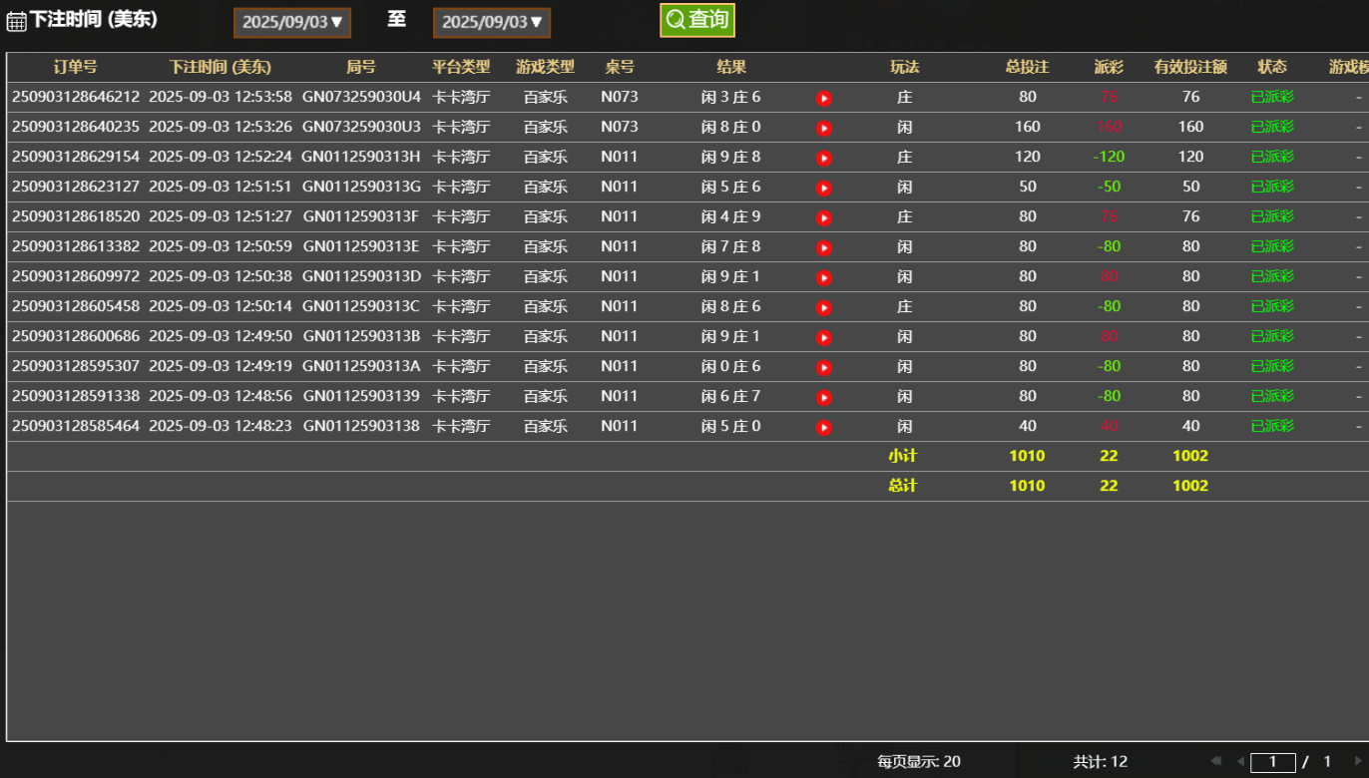Click the calendar icon beside 下注时间

(x=16, y=21)
